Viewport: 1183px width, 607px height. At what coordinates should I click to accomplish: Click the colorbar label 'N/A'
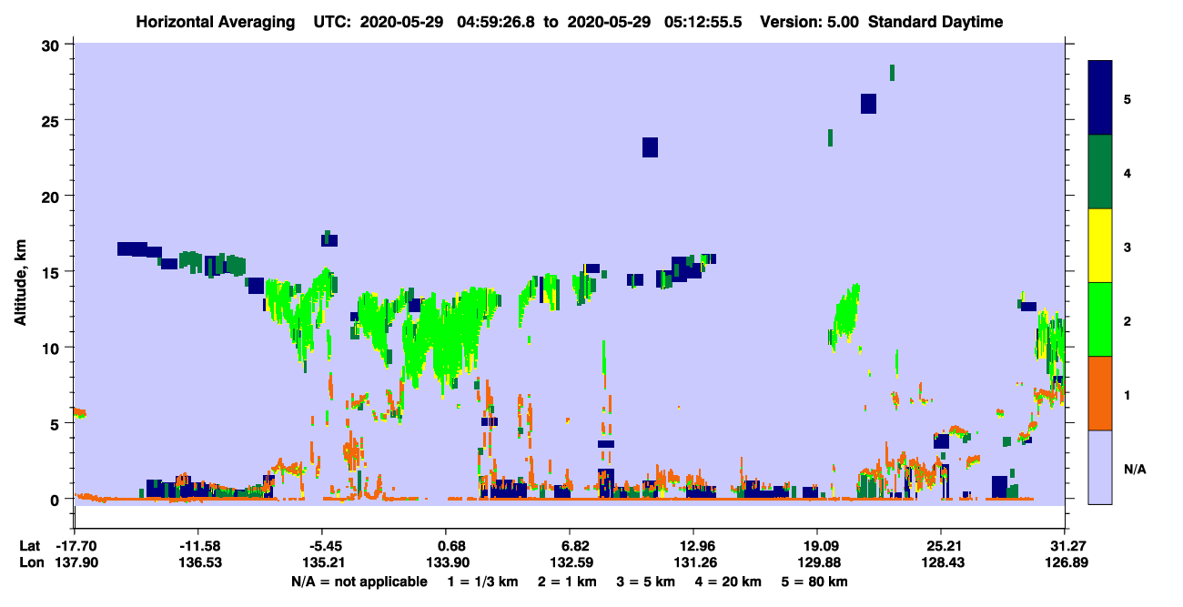click(x=1134, y=469)
